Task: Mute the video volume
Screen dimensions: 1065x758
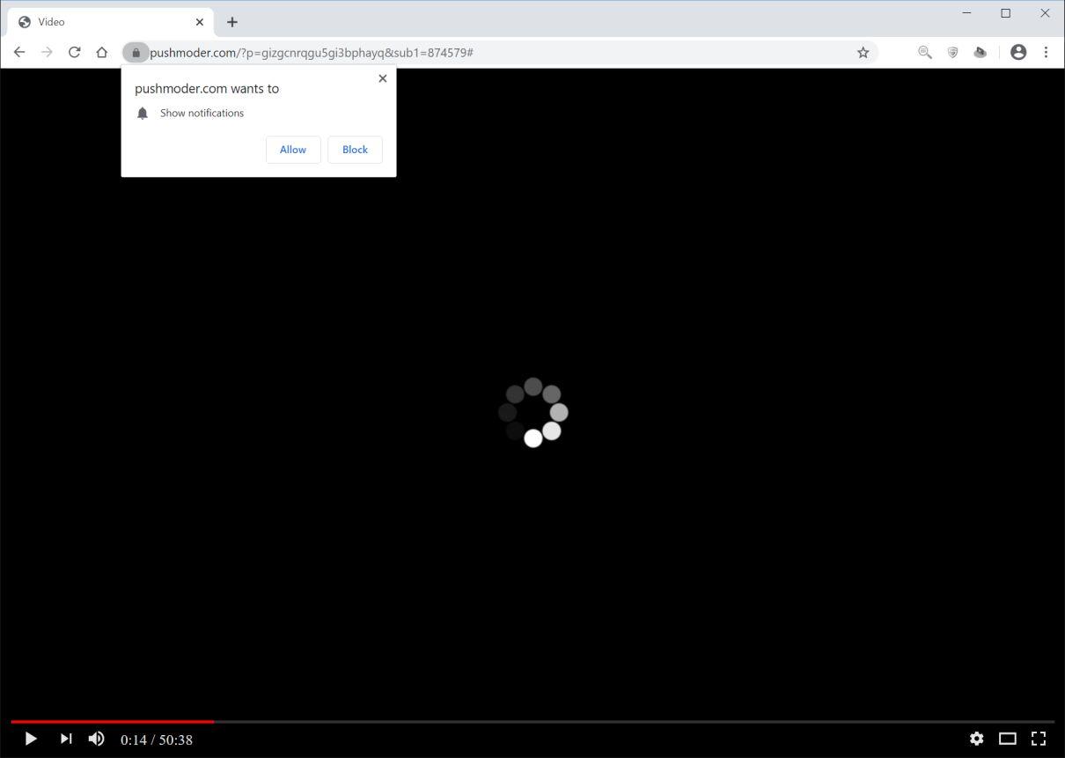Action: tap(97, 739)
